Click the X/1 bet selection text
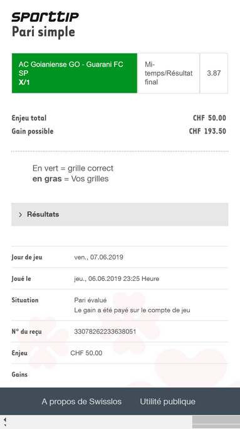Image resolution: width=240 pixels, height=429 pixels. [24, 82]
